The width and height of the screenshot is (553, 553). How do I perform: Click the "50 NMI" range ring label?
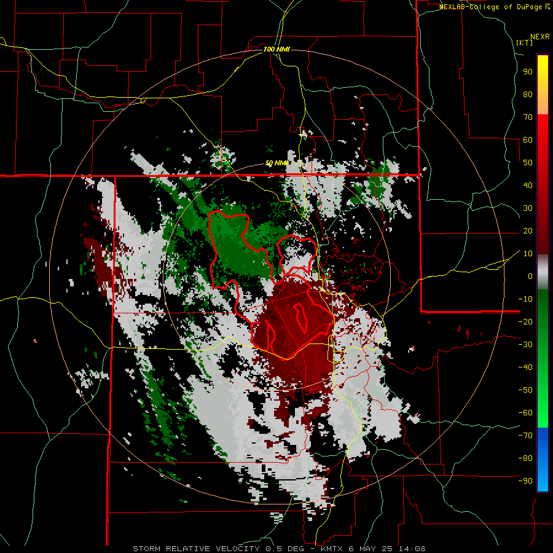tap(277, 163)
